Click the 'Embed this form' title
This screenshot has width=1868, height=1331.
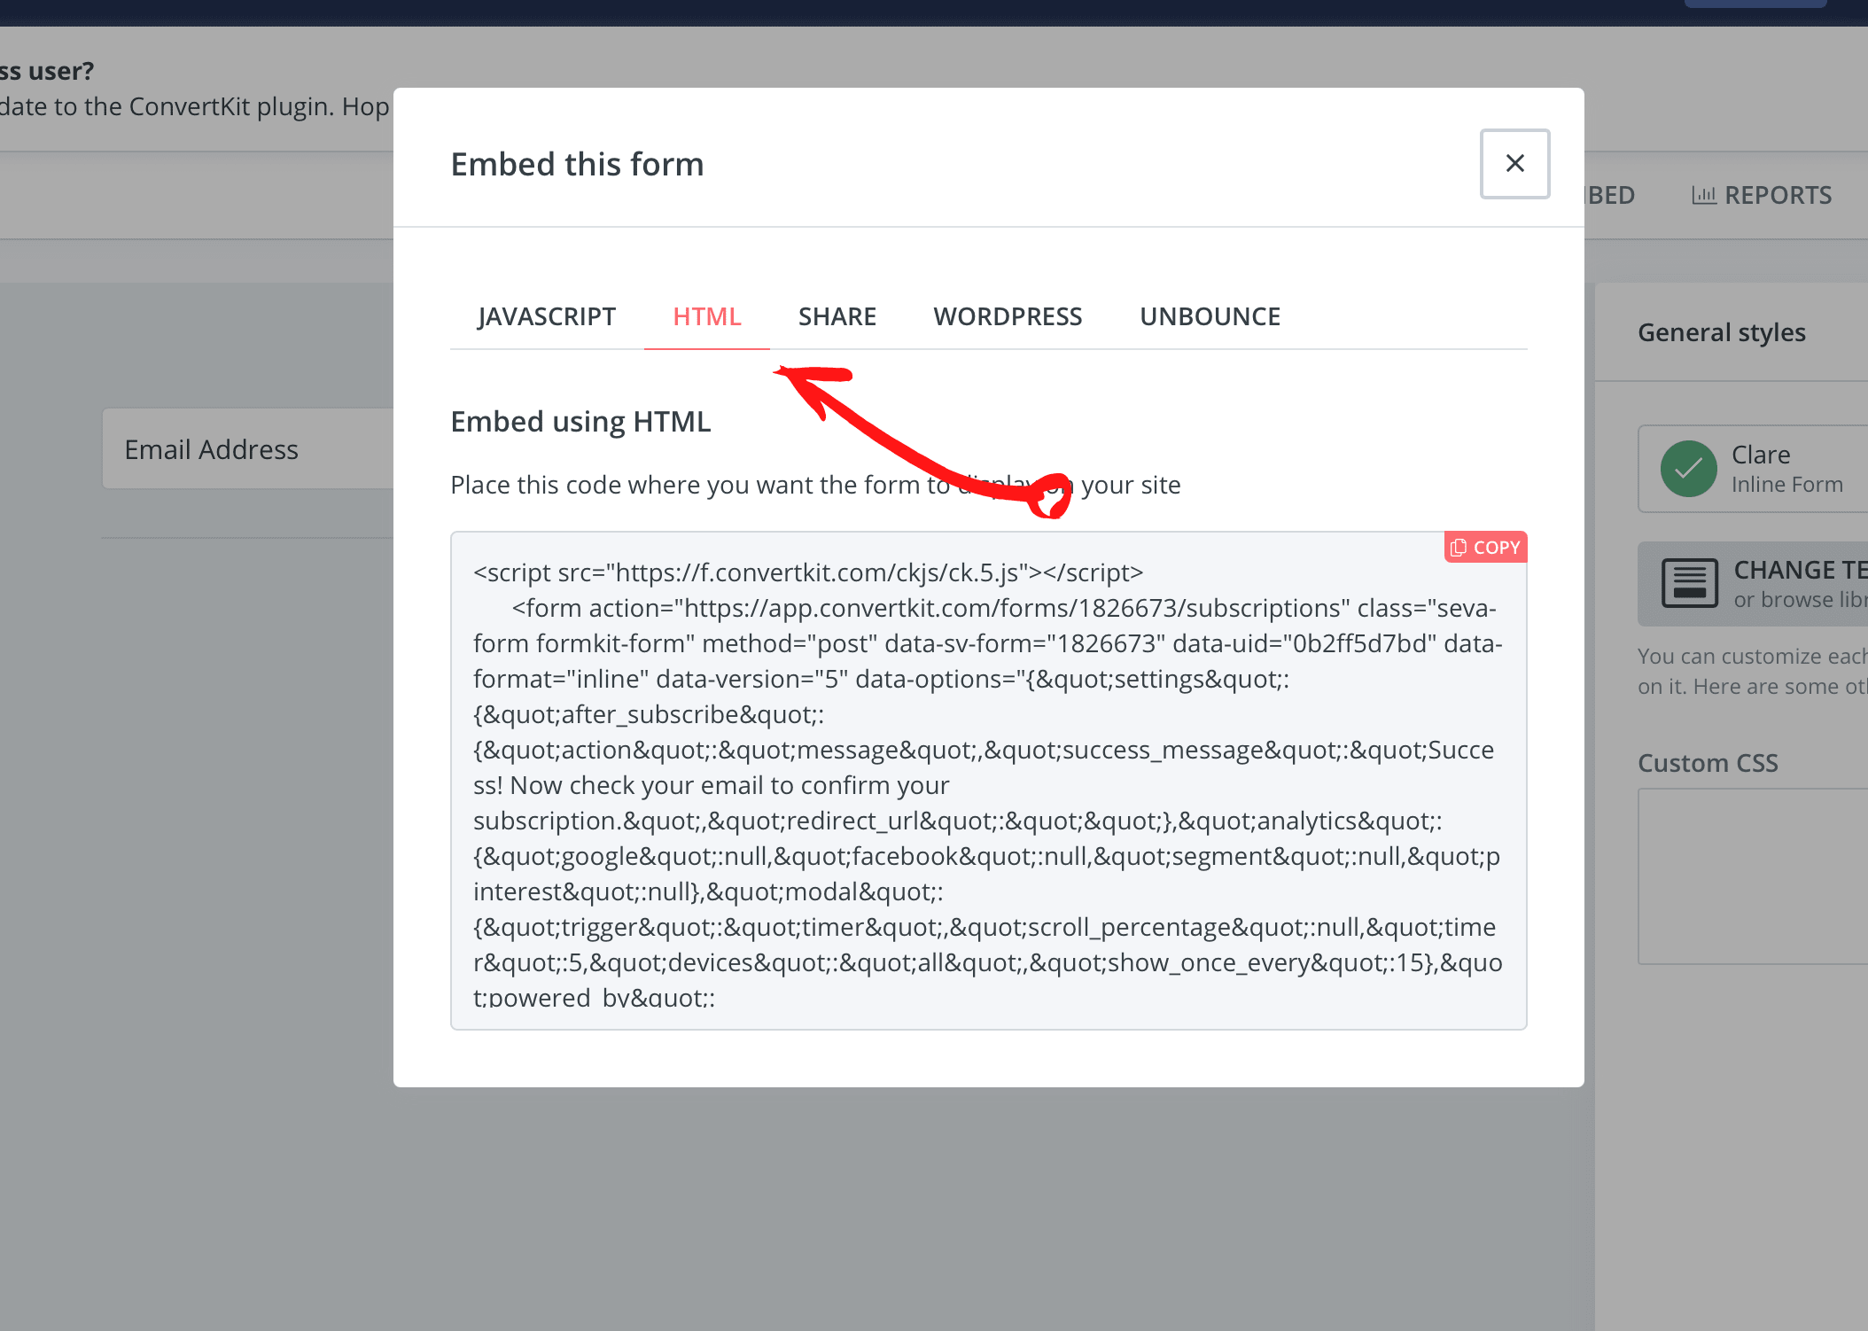tap(577, 165)
